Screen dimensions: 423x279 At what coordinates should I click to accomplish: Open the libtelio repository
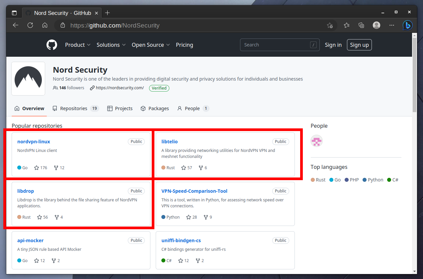tap(169, 142)
